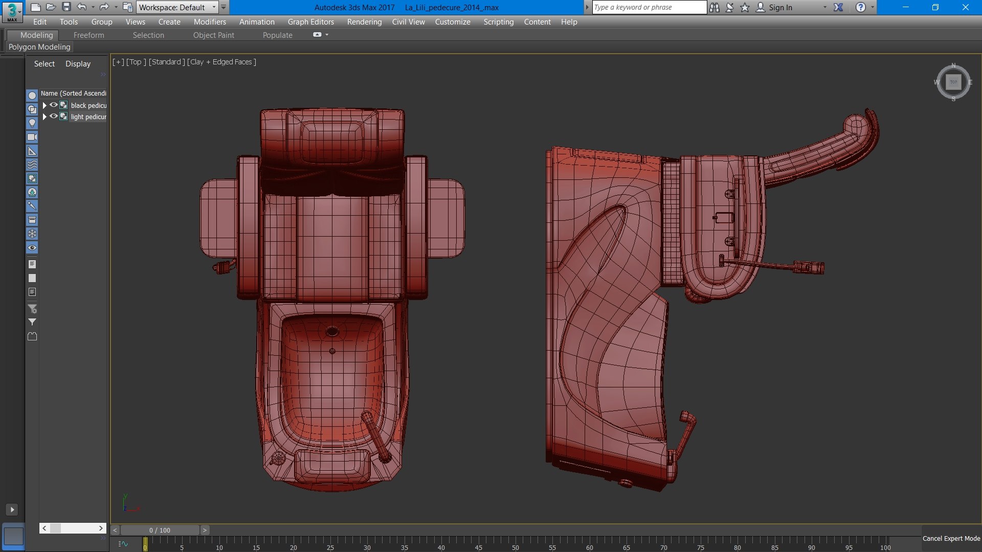This screenshot has height=552, width=982.
Task: Click the Open File folder icon
Action: pos(51,7)
